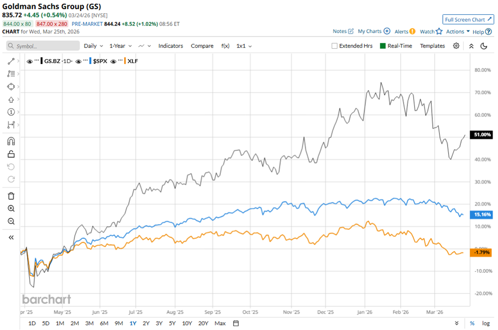Click the Notes edit icon

point(351,31)
